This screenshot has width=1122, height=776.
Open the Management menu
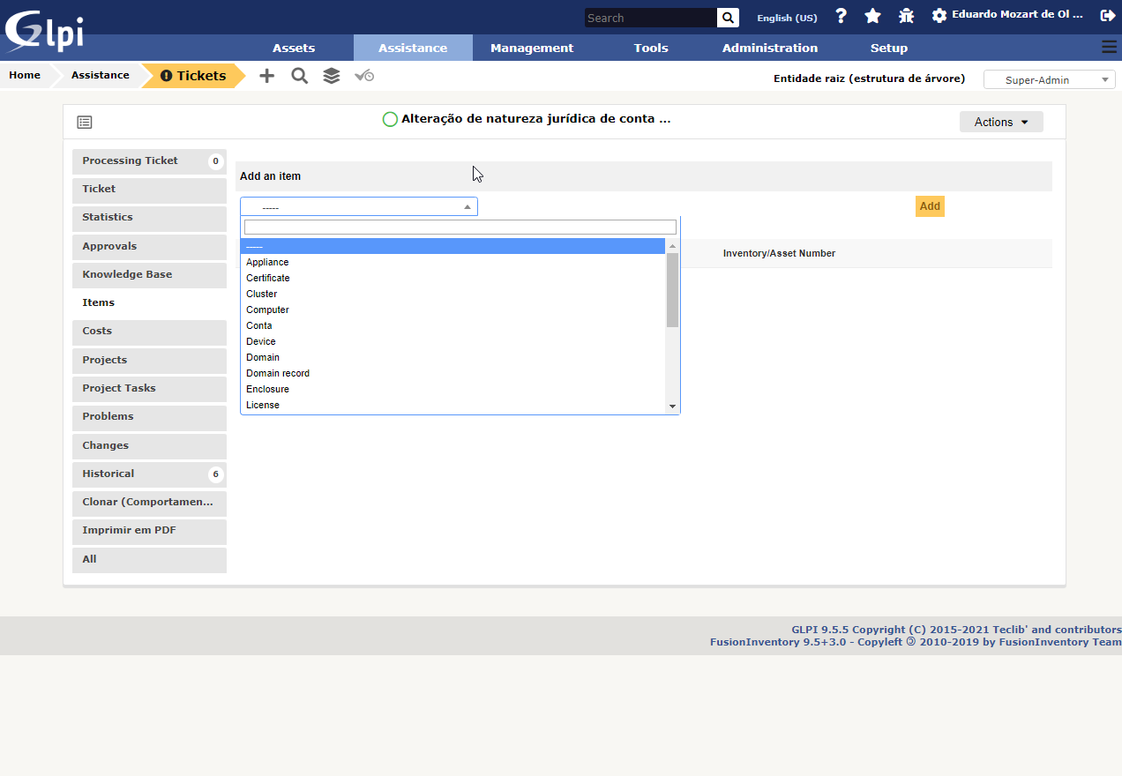point(531,48)
